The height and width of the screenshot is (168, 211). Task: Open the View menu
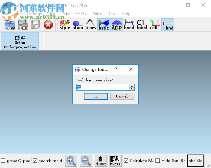(x=52, y=14)
